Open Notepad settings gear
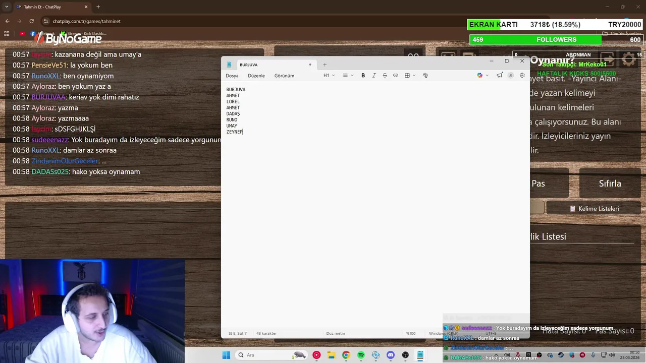The width and height of the screenshot is (646, 363). point(522,76)
